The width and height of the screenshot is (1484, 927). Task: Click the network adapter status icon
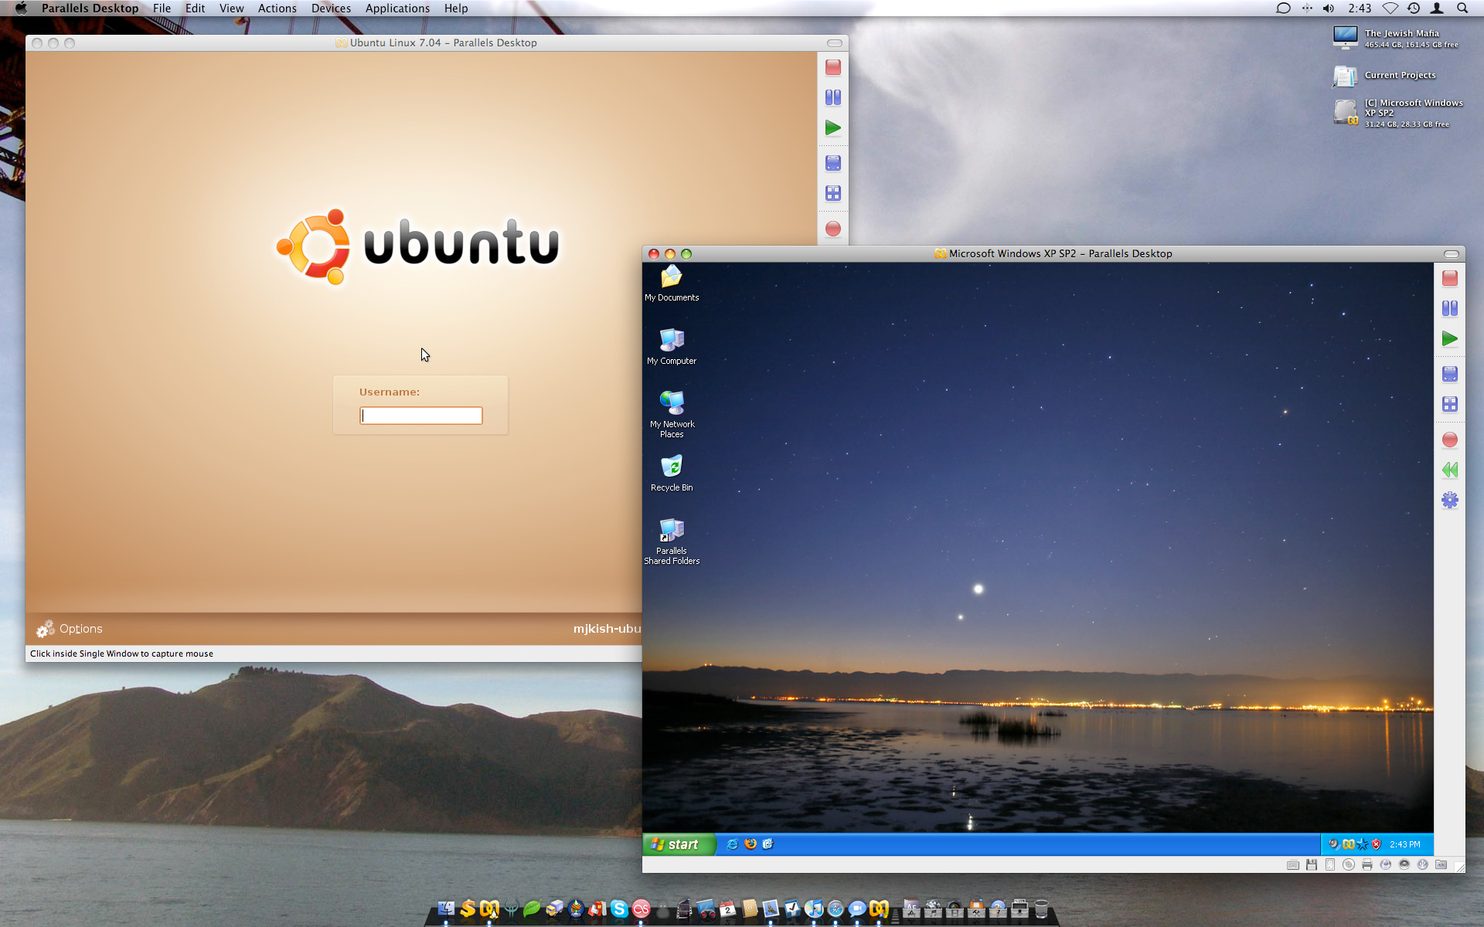(1385, 865)
